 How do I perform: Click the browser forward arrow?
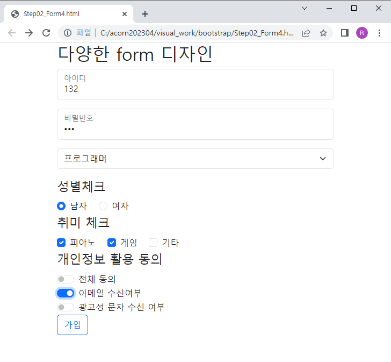coord(29,33)
